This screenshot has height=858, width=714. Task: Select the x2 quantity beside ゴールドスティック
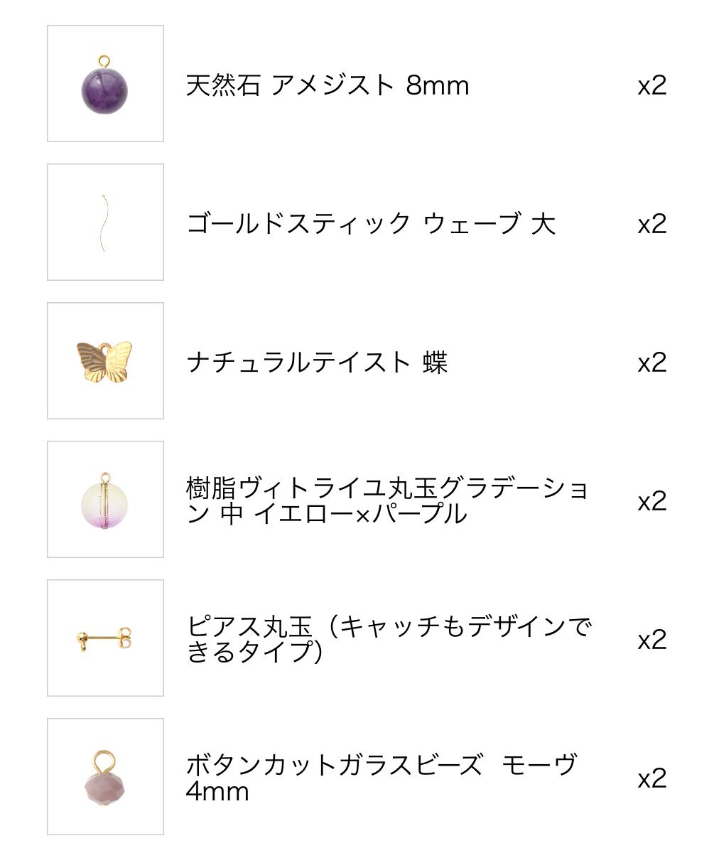click(651, 224)
